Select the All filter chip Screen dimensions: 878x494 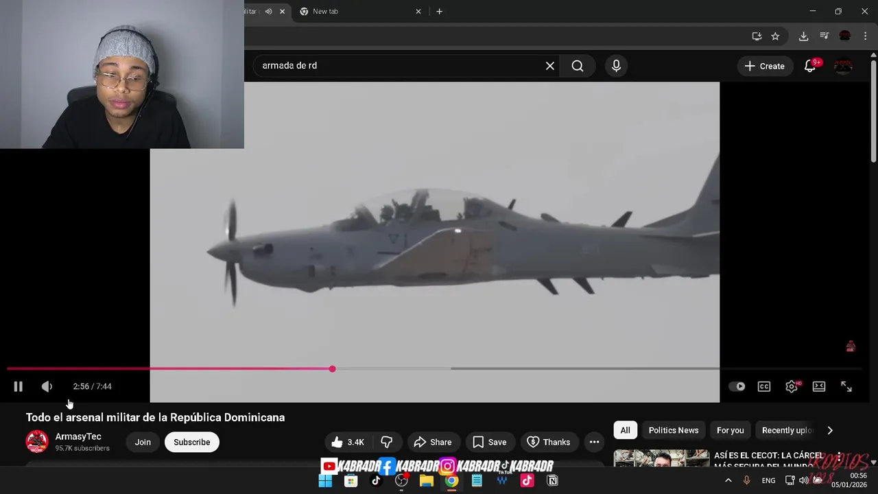pos(626,430)
